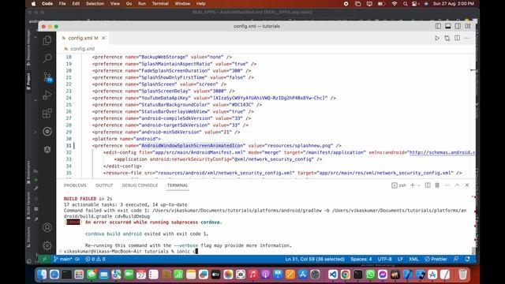
Task: Open the File menu
Action: (x=62, y=3)
